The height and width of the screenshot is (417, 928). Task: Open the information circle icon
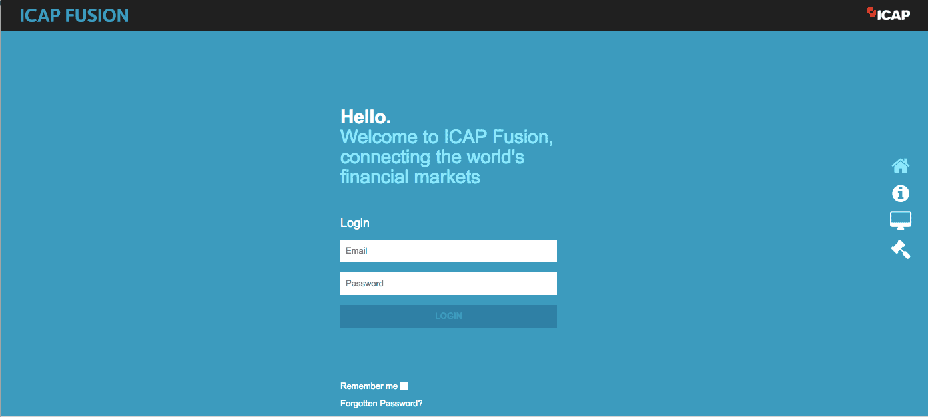click(900, 193)
